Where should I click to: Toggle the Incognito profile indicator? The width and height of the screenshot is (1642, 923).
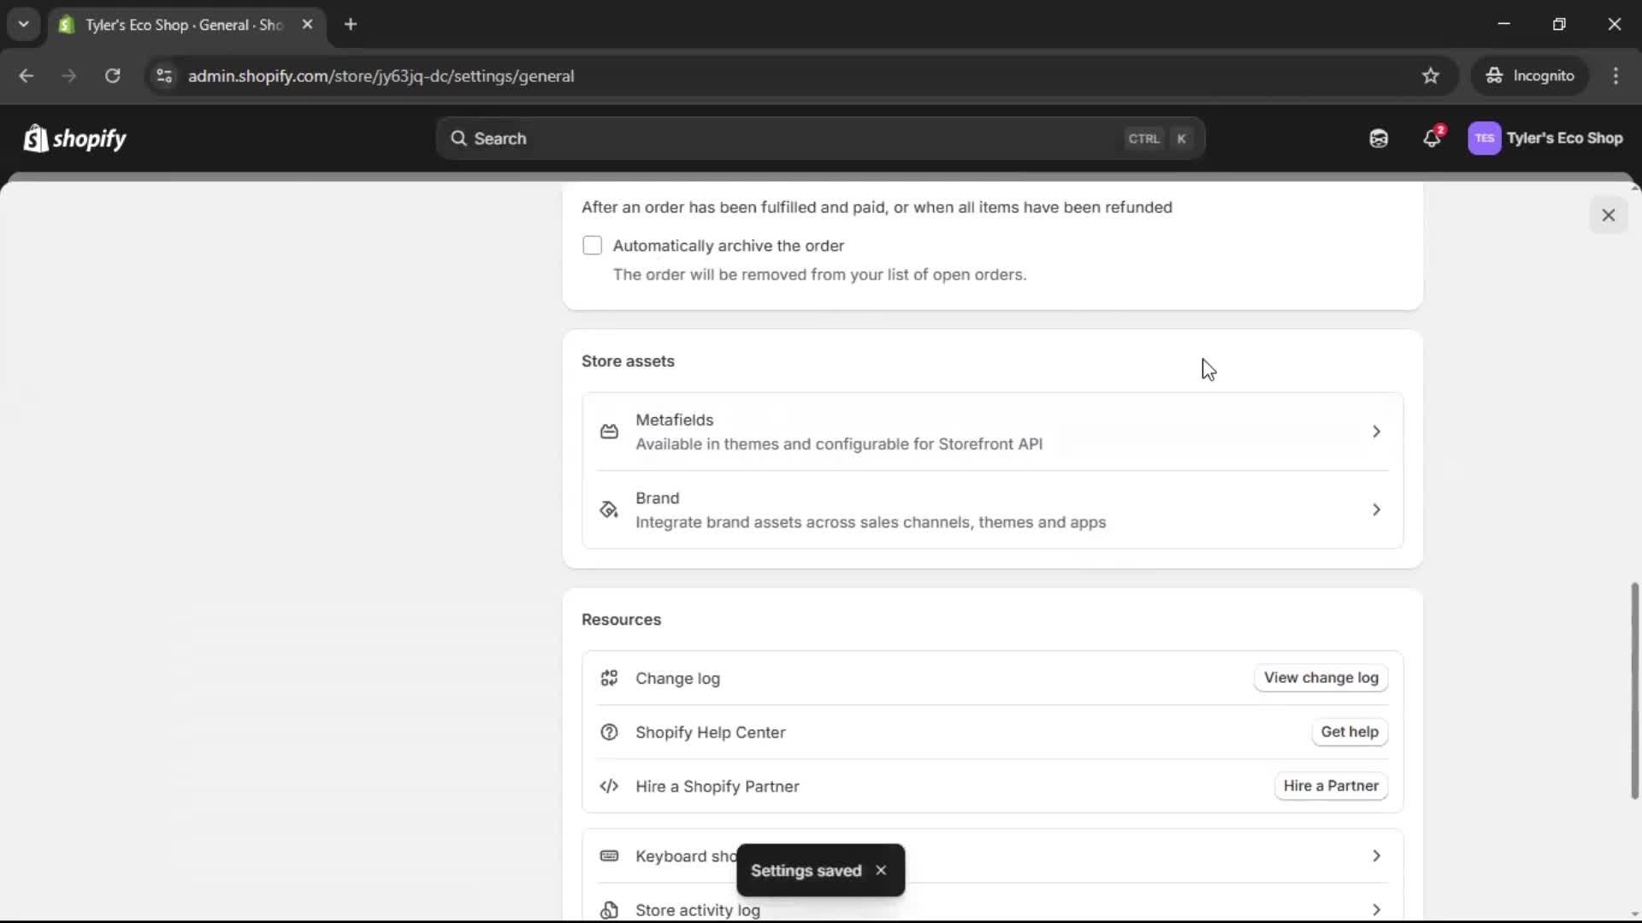[x=1530, y=75]
